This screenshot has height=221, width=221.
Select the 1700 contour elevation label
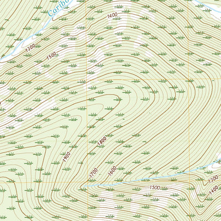pos(93,173)
